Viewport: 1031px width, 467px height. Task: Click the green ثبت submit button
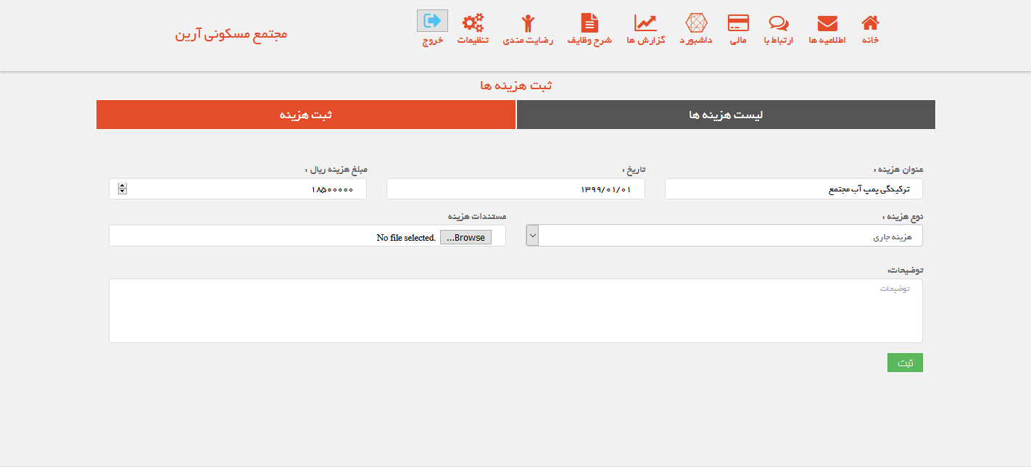(905, 363)
